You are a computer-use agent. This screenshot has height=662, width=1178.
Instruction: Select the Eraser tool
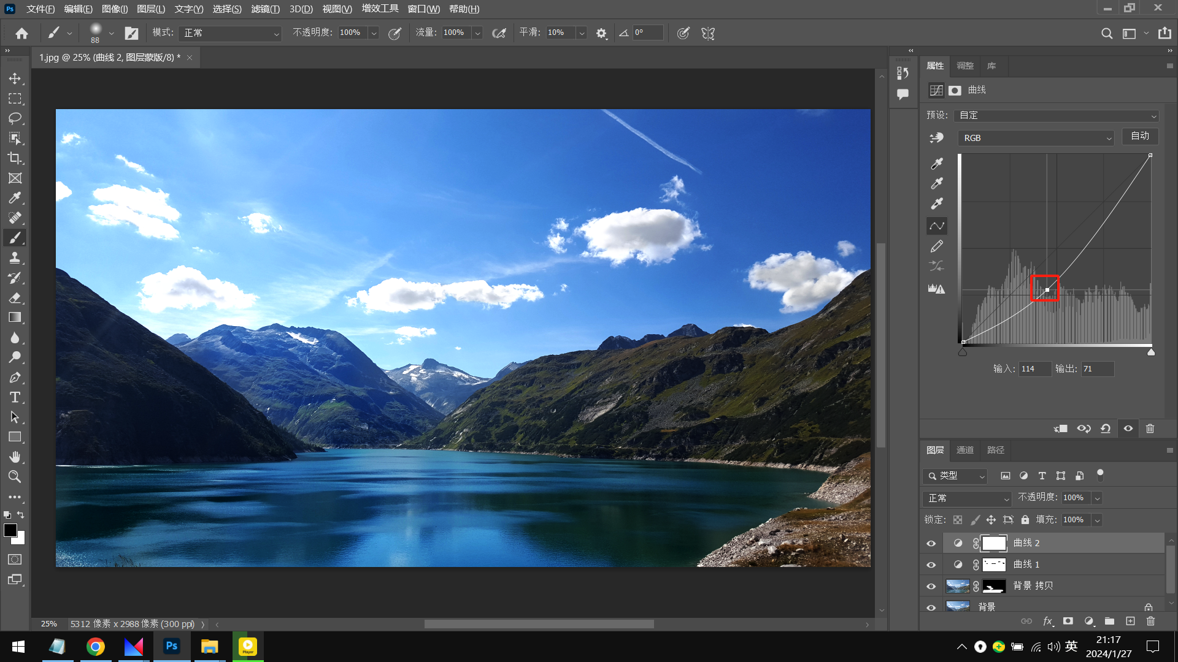point(15,298)
